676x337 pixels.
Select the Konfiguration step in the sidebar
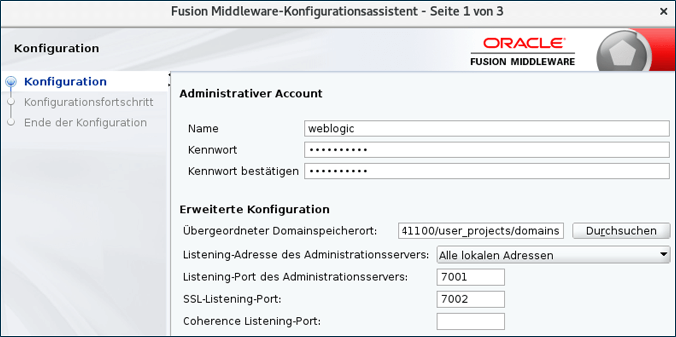click(x=66, y=82)
